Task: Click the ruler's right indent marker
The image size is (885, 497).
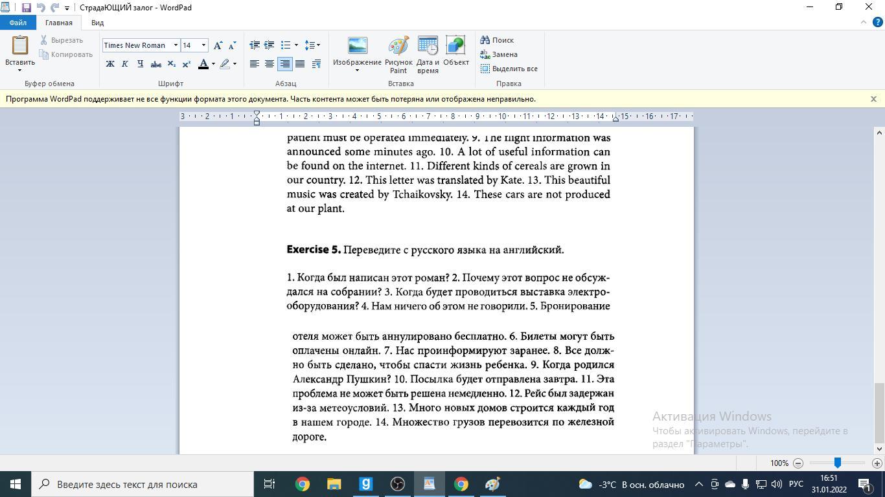Action: click(615, 119)
